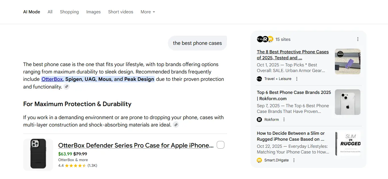Open Travel + Leisure source options menu
Image resolution: width=388 pixels, height=179 pixels.
pos(297,79)
